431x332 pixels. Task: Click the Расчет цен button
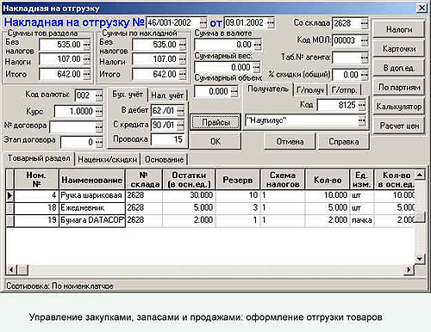point(399,126)
